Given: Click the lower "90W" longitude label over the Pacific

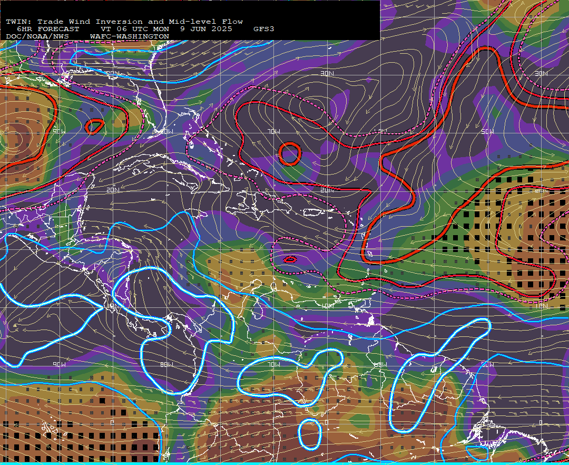Looking at the screenshot, I should coord(59,364).
